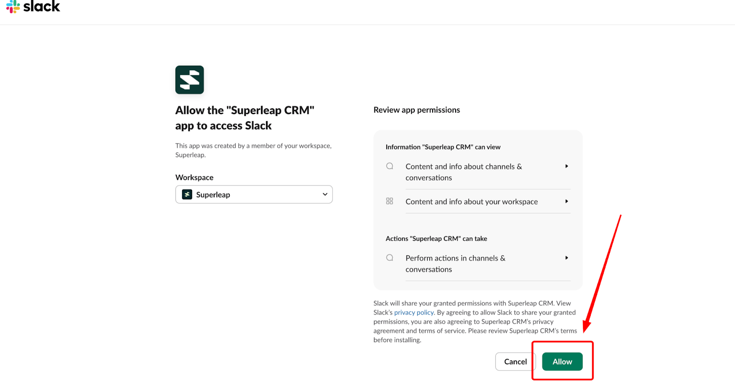Click the slack wordmark text in the header

[x=41, y=6]
